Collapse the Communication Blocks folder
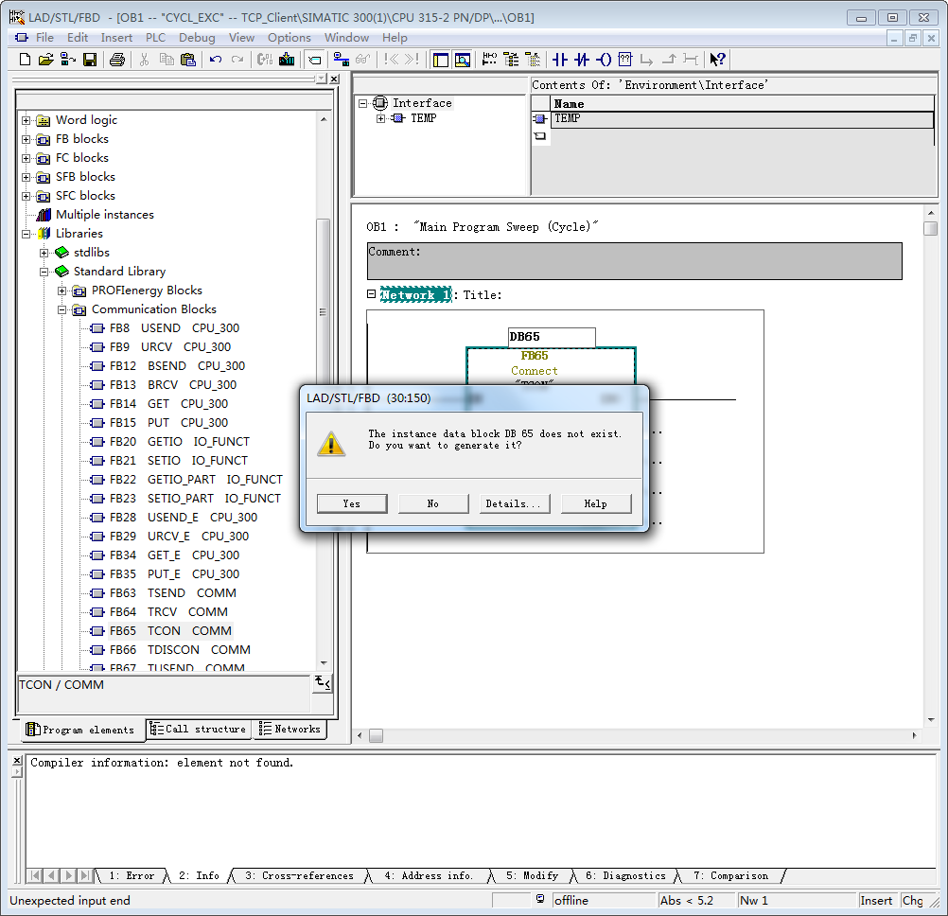 tap(62, 309)
